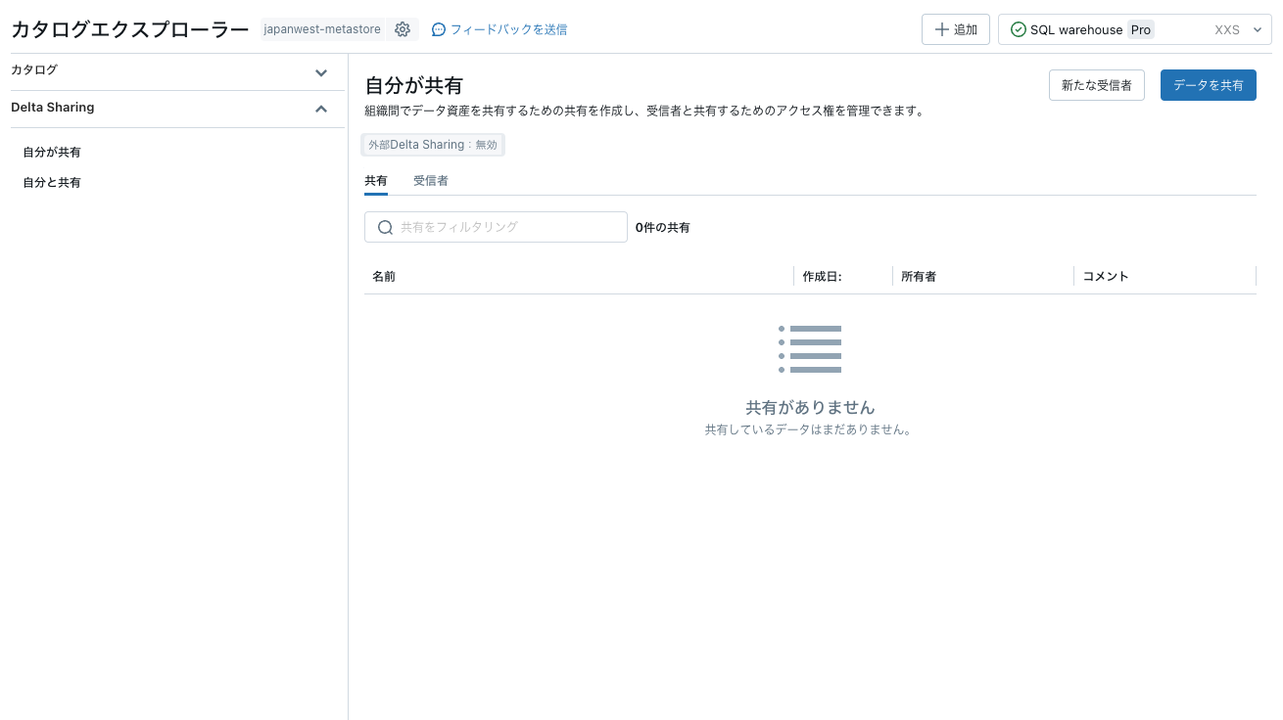1283x720 pixels.
Task: Click the plus icon on 追加 button
Action: 942,28
